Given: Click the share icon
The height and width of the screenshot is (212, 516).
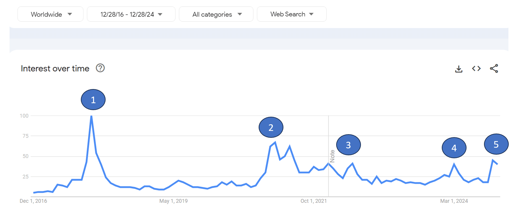Looking at the screenshot, I should tap(494, 69).
